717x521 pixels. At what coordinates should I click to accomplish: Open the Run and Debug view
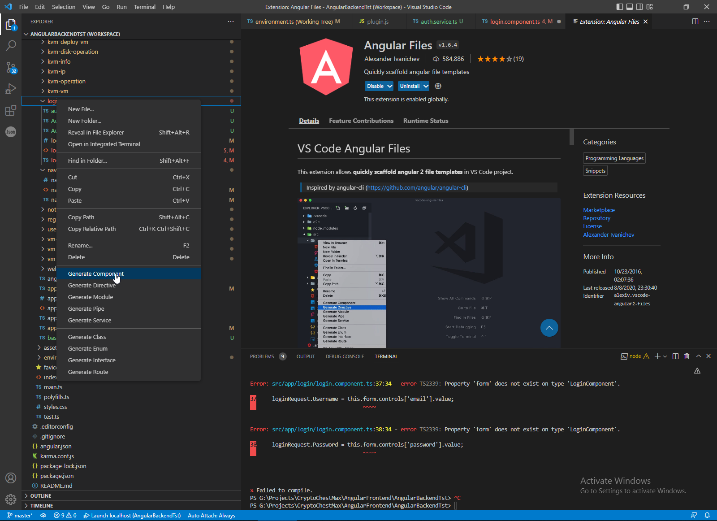pos(11,89)
